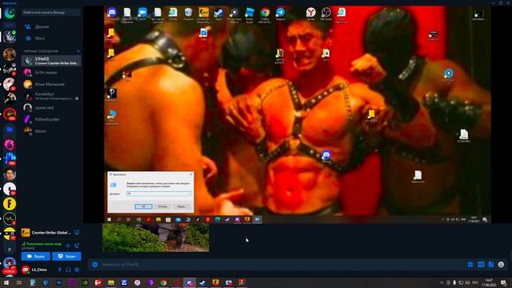Image resolution: width=512 pixels, height=288 pixels.
Task: Click the message input field for S1NeK$
Action: click(x=281, y=265)
